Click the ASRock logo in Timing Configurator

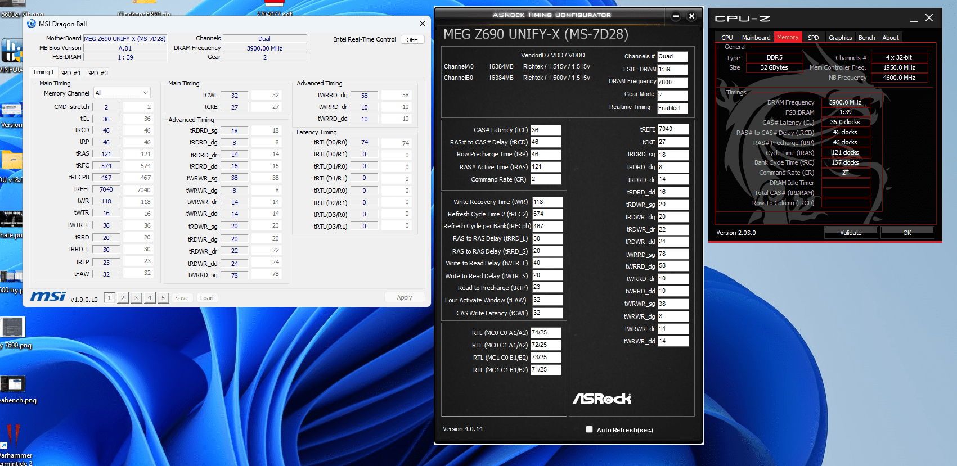pos(602,399)
